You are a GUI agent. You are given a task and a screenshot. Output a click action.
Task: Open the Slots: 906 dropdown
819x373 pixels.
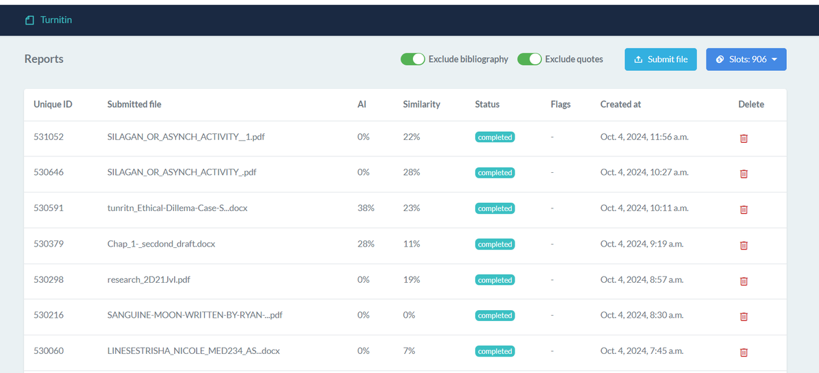746,59
